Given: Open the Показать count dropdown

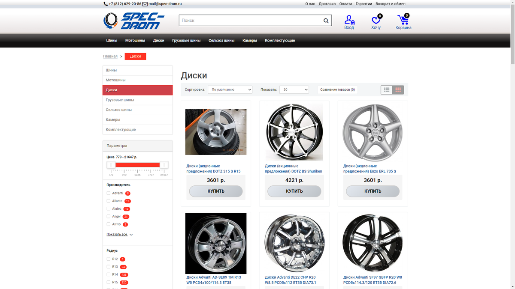Looking at the screenshot, I should coord(294,90).
